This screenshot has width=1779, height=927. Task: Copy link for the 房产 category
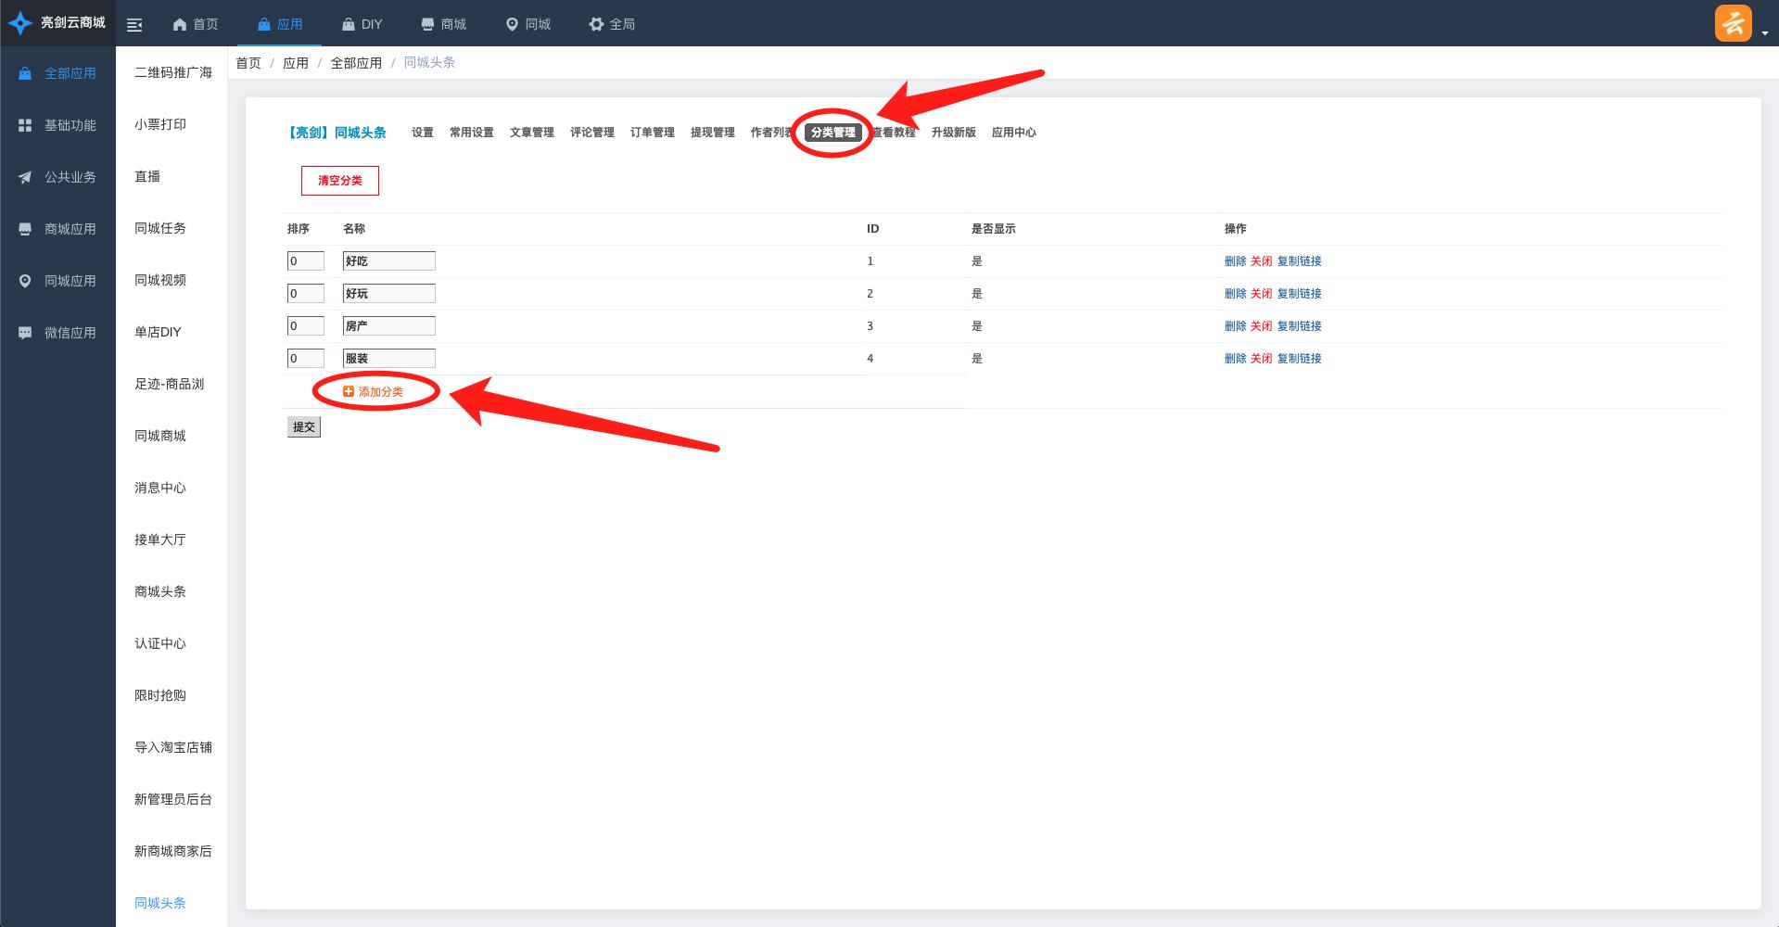[1299, 326]
